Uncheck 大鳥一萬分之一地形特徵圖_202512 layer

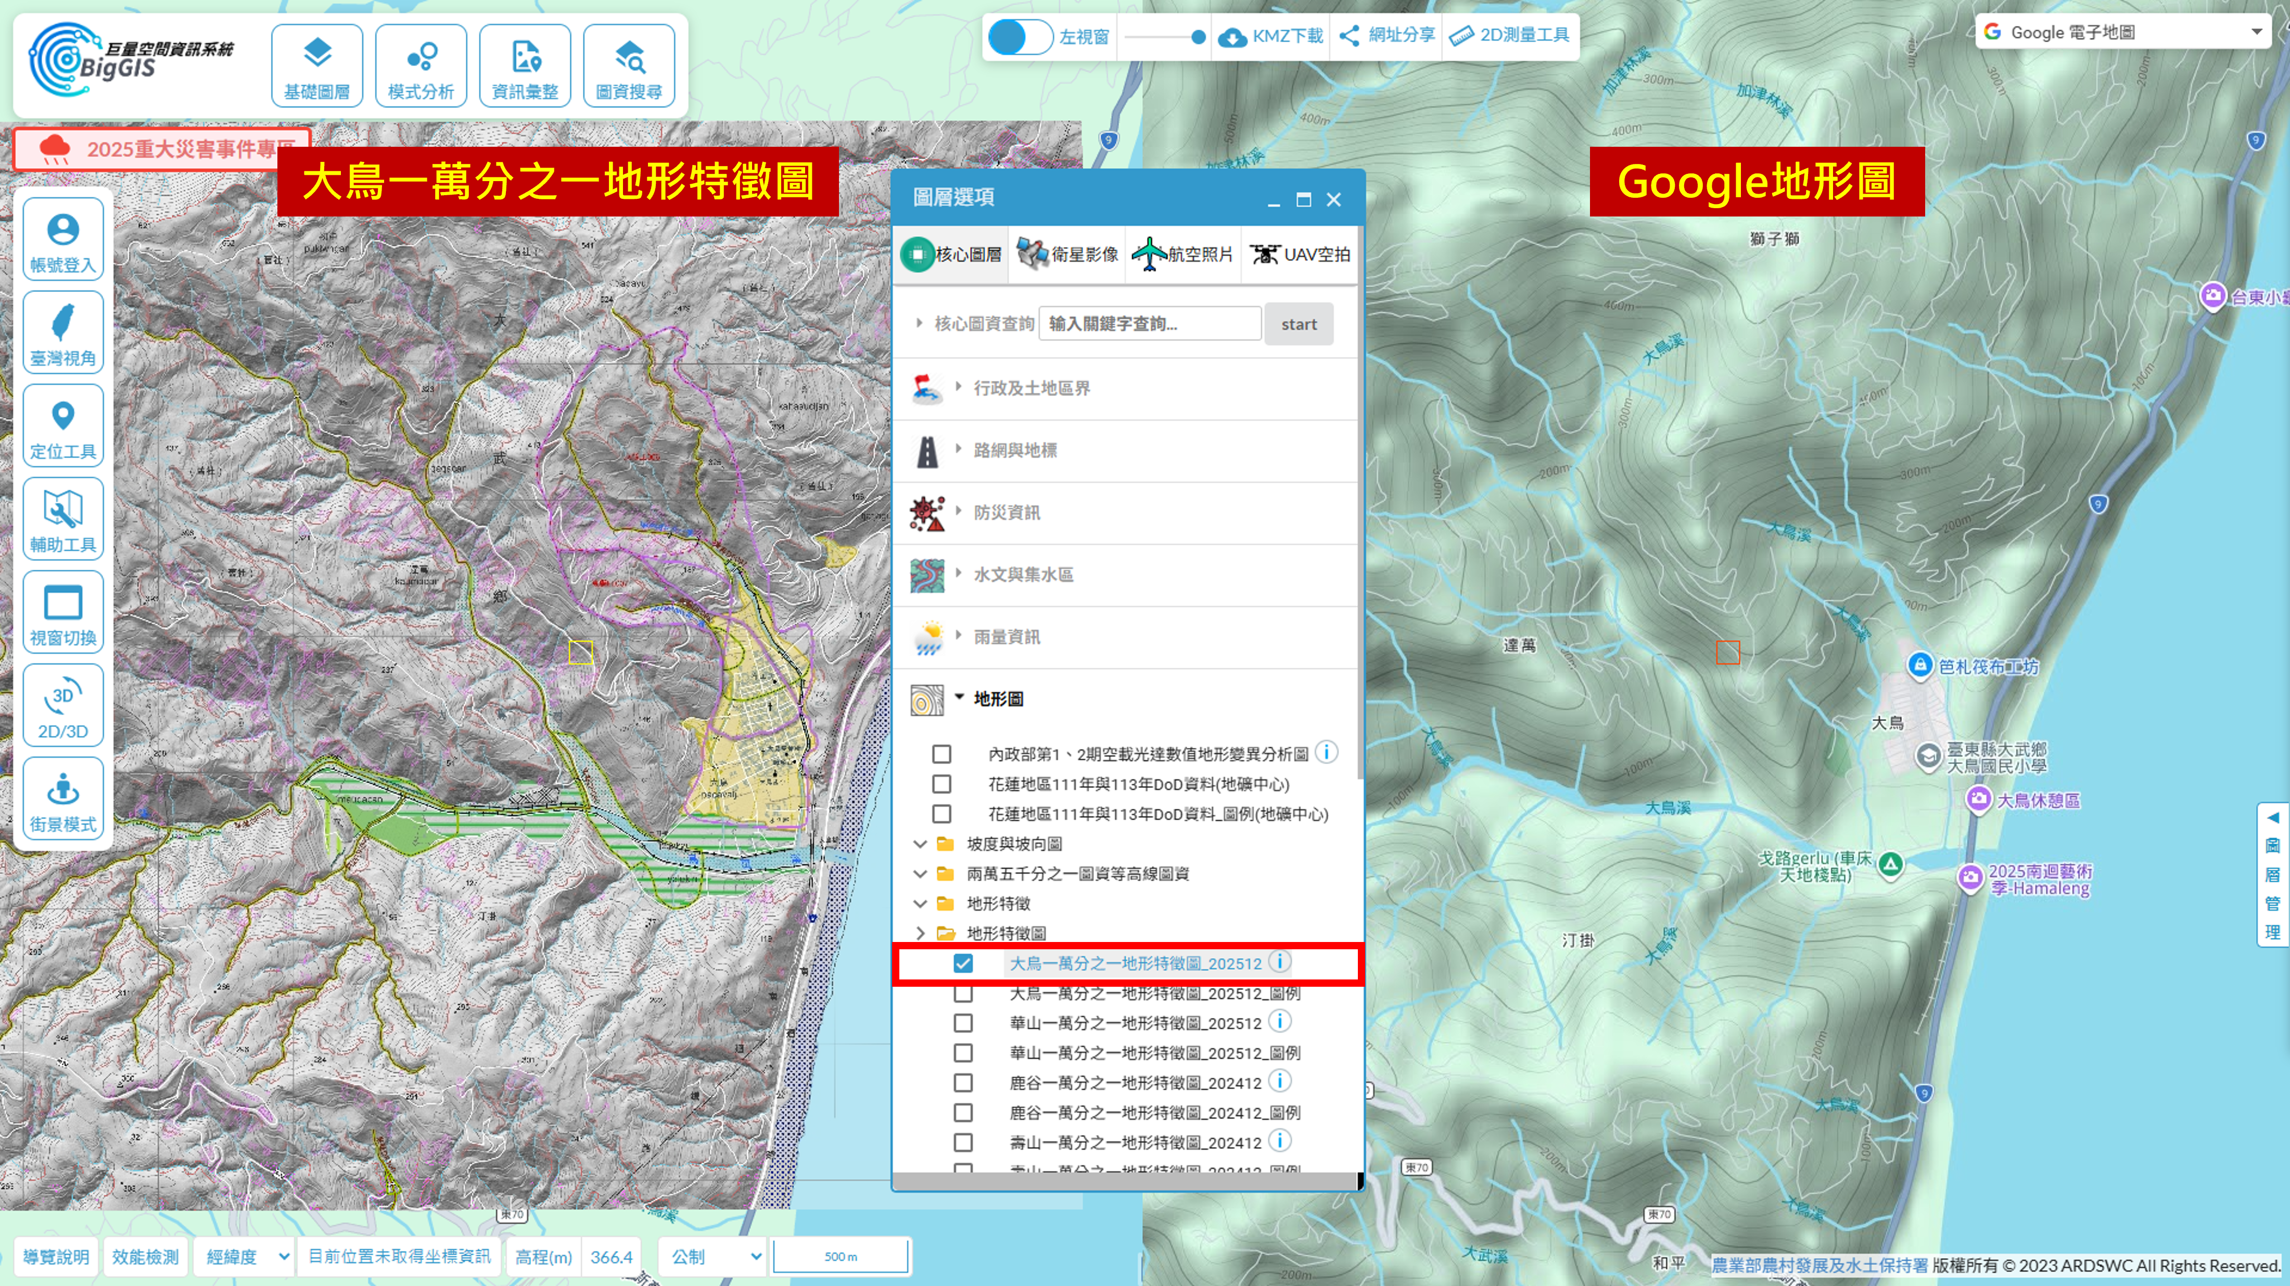[x=963, y=963]
